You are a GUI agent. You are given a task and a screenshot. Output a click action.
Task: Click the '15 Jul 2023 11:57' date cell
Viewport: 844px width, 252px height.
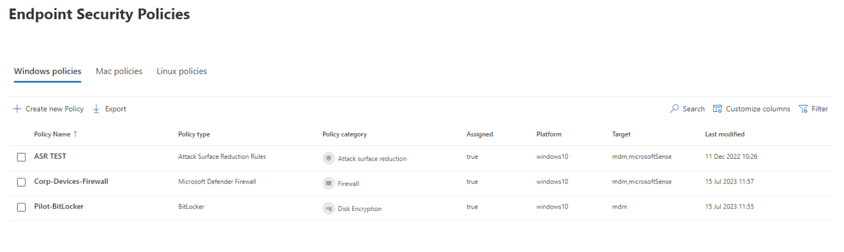point(729,182)
